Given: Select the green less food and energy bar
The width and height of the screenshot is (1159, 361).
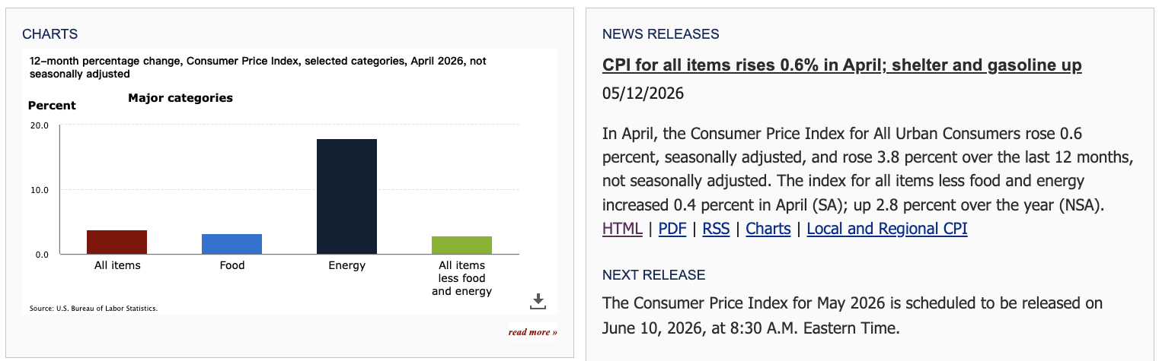Looking at the screenshot, I should tap(461, 245).
